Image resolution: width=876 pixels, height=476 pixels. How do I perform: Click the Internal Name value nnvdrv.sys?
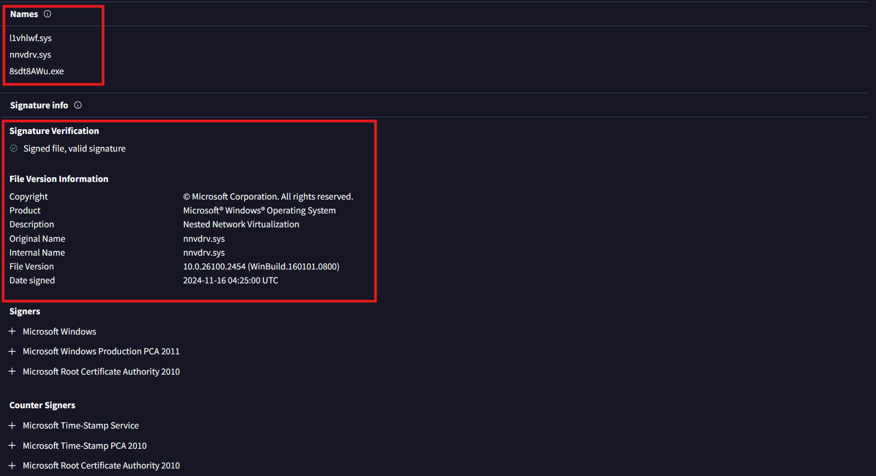pyautogui.click(x=204, y=252)
